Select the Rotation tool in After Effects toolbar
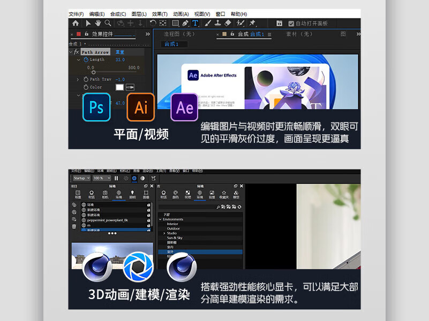The image size is (429, 321). click(153, 23)
